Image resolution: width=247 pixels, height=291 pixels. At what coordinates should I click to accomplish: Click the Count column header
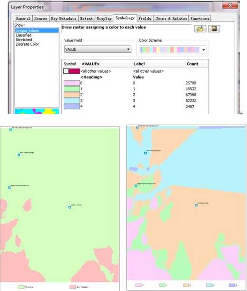pyautogui.click(x=192, y=64)
